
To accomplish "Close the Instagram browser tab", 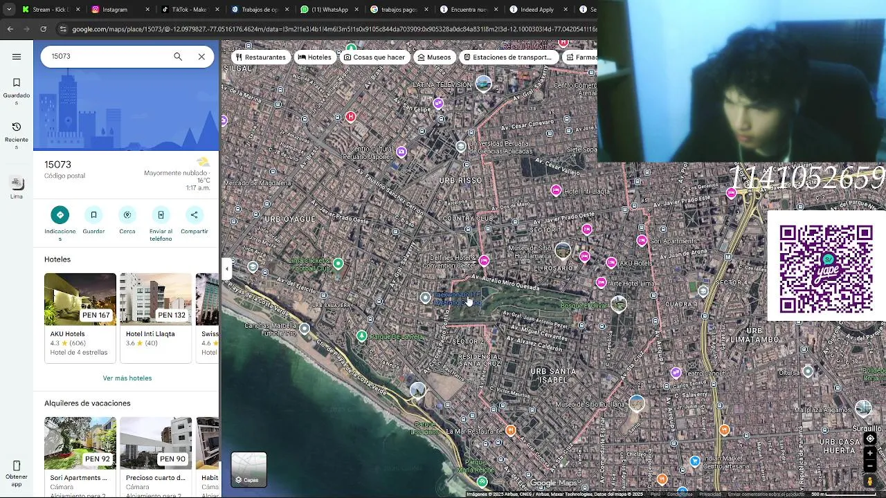I will pyautogui.click(x=147, y=10).
